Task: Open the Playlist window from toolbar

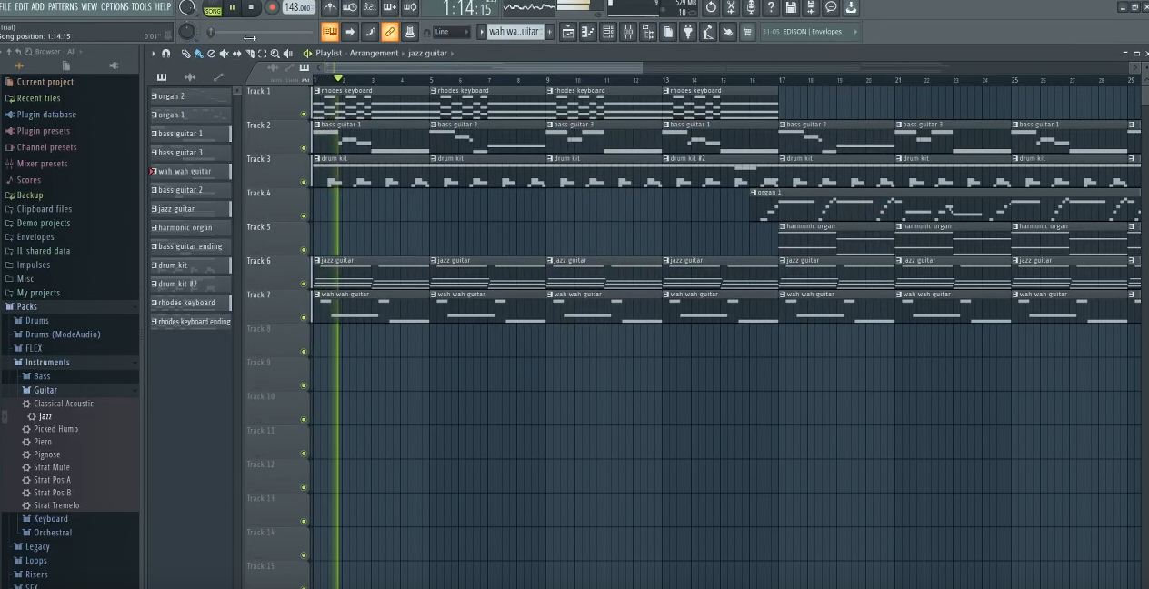Action: click(x=568, y=32)
